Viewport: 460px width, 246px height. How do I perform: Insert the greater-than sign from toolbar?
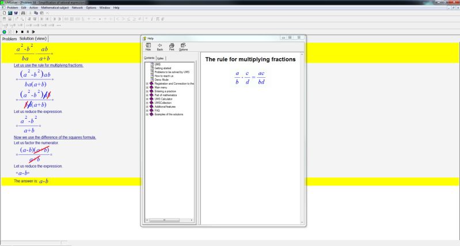pyautogui.click(x=123, y=19)
